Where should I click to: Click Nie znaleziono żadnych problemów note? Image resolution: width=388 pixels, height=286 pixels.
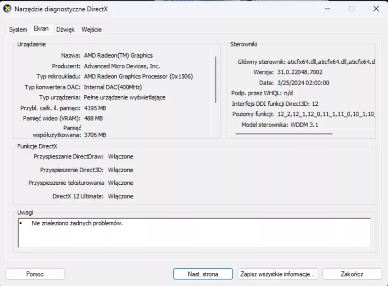[77, 223]
